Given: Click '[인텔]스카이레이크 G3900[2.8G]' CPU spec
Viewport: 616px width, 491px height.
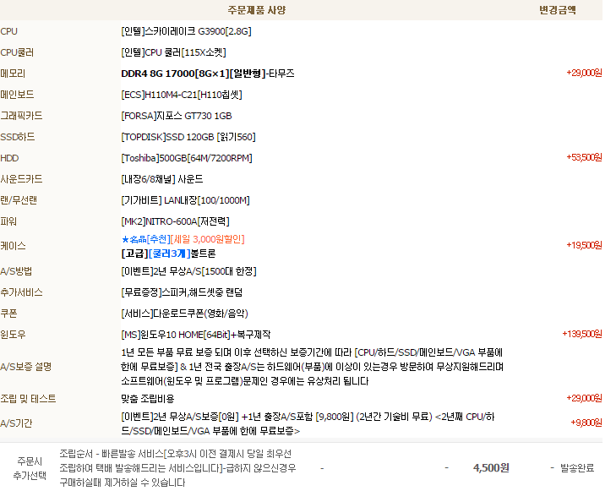Looking at the screenshot, I should [186, 31].
